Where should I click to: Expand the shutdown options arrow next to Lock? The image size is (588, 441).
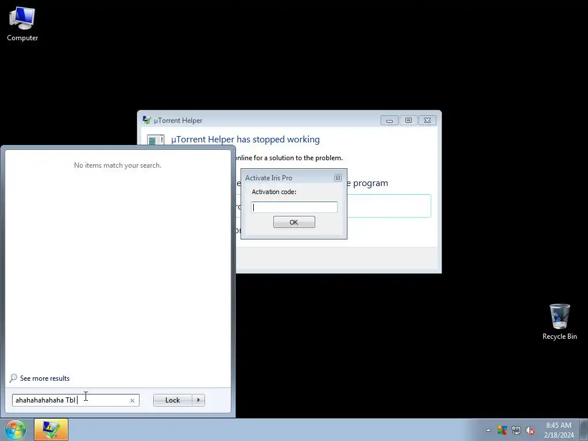[198, 400]
